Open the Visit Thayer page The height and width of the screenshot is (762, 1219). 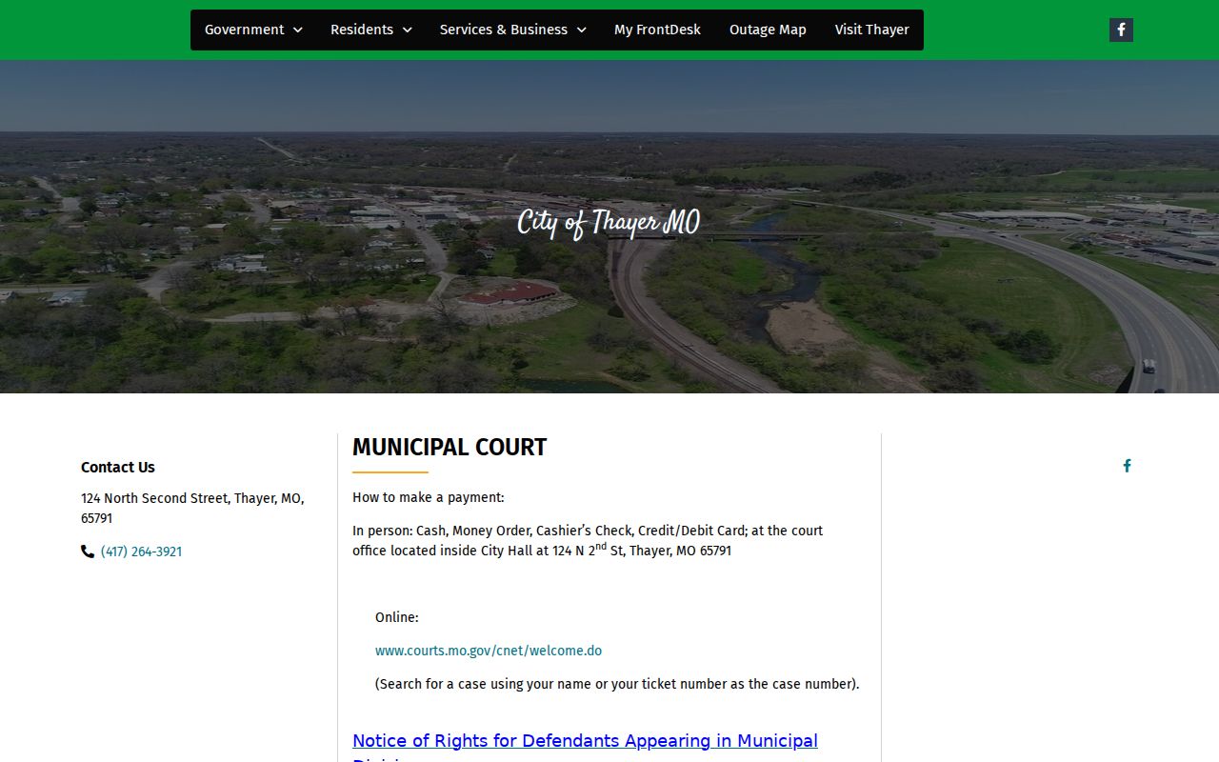tap(872, 30)
